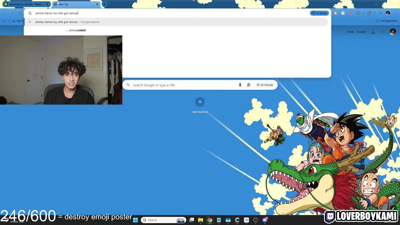Open the notepad app on the taskbar
This screenshot has height=225, width=400.
(x=219, y=220)
